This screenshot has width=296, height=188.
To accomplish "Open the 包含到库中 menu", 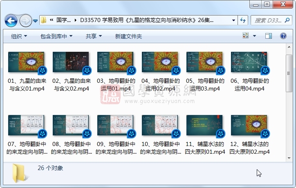I will pos(56,36).
